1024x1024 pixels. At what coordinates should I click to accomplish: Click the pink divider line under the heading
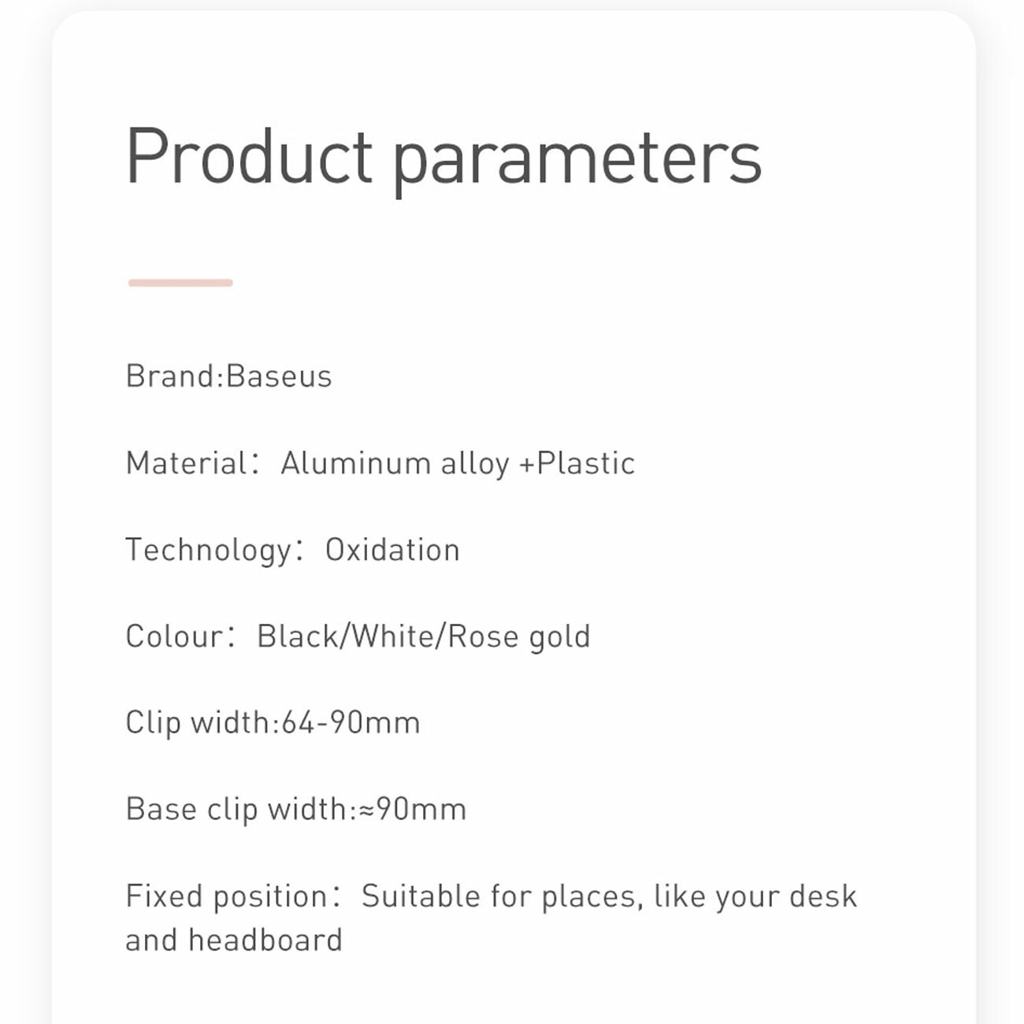(x=180, y=283)
